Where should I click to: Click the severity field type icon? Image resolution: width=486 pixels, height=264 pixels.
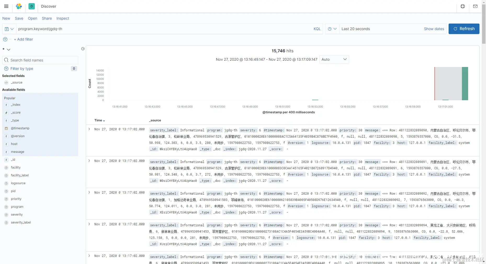pyautogui.click(x=6, y=215)
